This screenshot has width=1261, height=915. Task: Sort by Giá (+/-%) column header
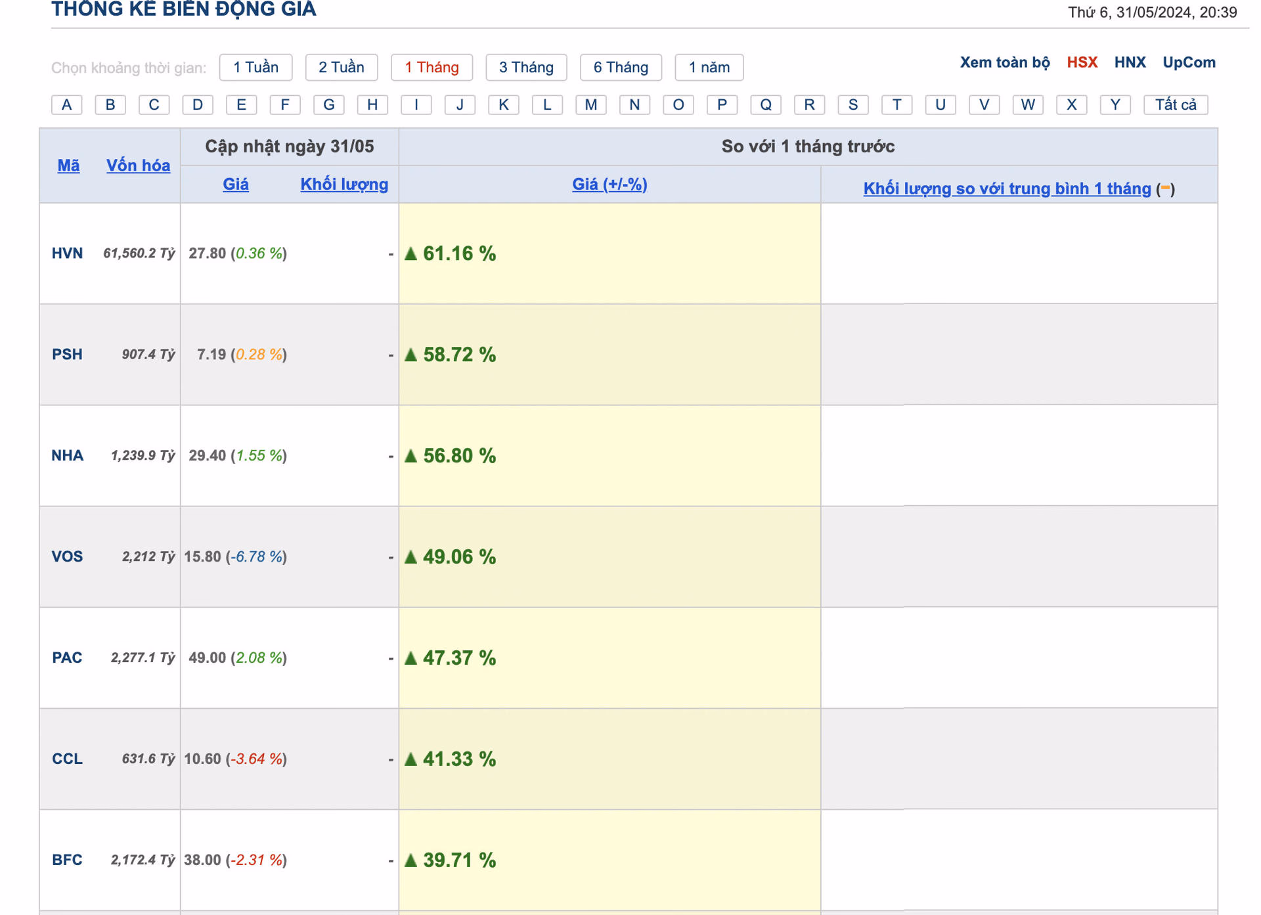(609, 185)
